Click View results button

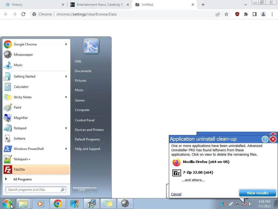tap(258, 193)
